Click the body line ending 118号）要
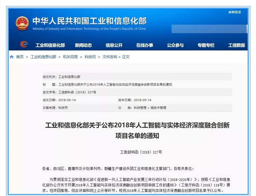This screenshot has width=256, height=196. (136, 185)
